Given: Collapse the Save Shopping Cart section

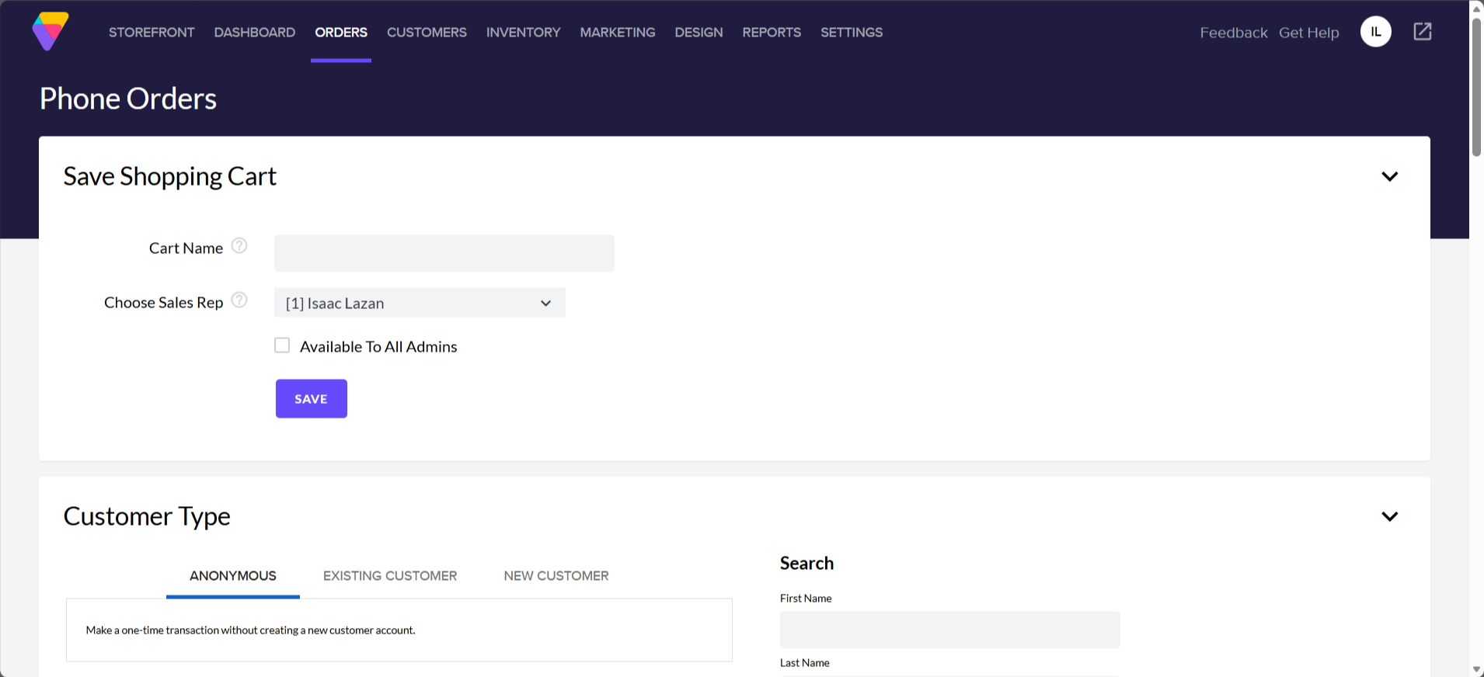Looking at the screenshot, I should tap(1389, 176).
